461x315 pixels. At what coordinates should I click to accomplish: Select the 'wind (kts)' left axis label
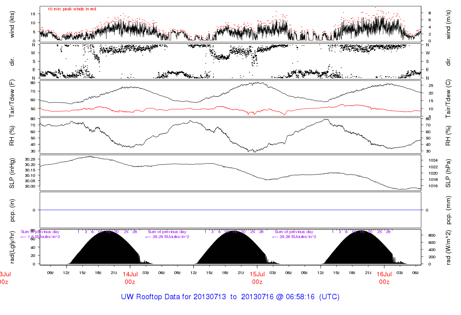coord(13,24)
